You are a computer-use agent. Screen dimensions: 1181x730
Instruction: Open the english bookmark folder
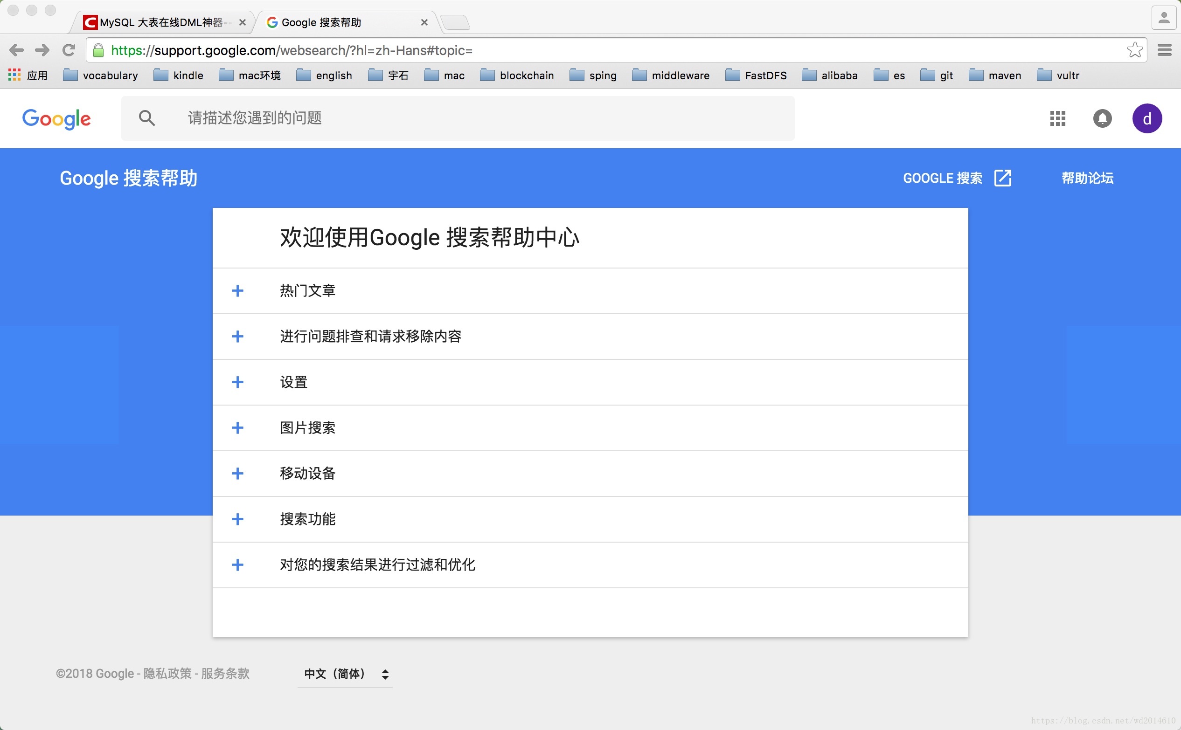pos(324,75)
